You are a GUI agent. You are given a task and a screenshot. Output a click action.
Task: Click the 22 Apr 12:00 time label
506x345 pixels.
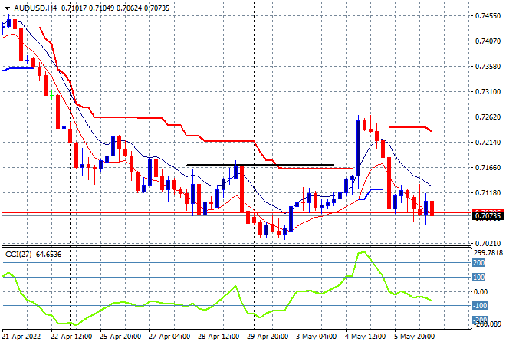click(x=71, y=337)
